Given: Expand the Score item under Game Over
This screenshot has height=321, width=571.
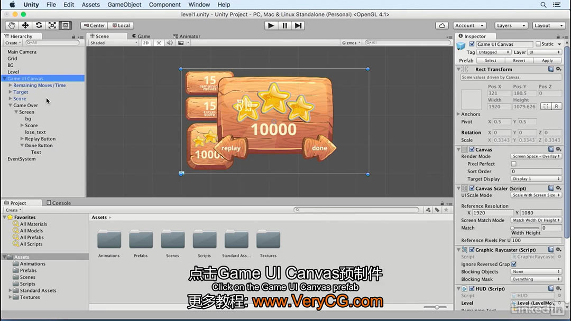Looking at the screenshot, I should pos(22,126).
